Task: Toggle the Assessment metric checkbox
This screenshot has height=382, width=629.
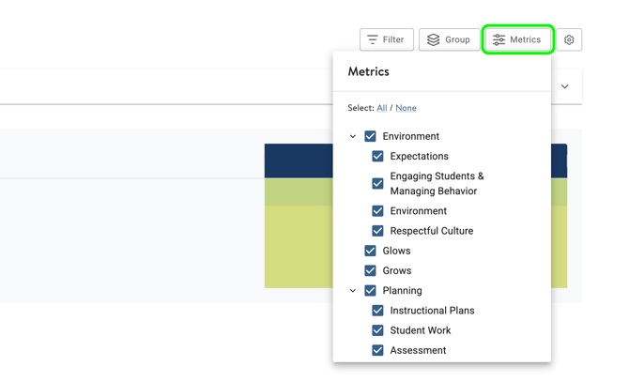Action: click(x=378, y=351)
